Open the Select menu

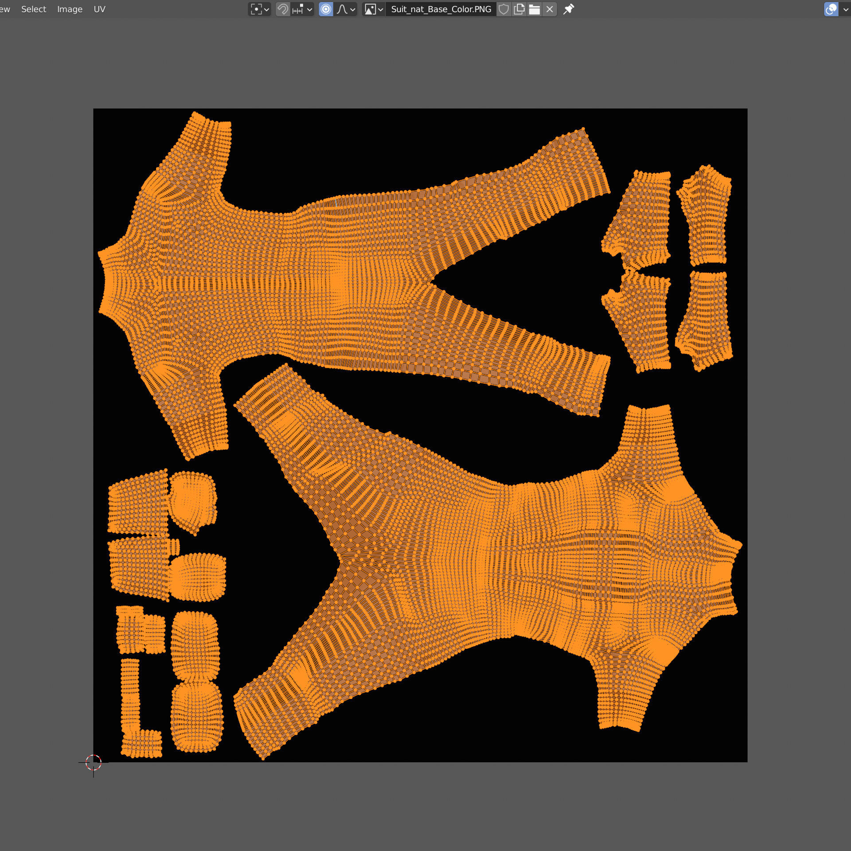34,9
